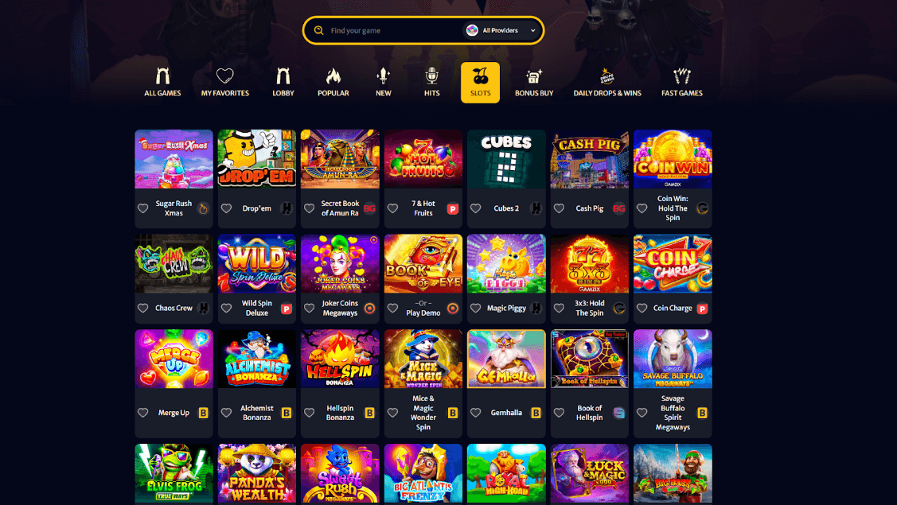Open the provider globe icon selector
Screen dimensions: 897x505
(472, 30)
